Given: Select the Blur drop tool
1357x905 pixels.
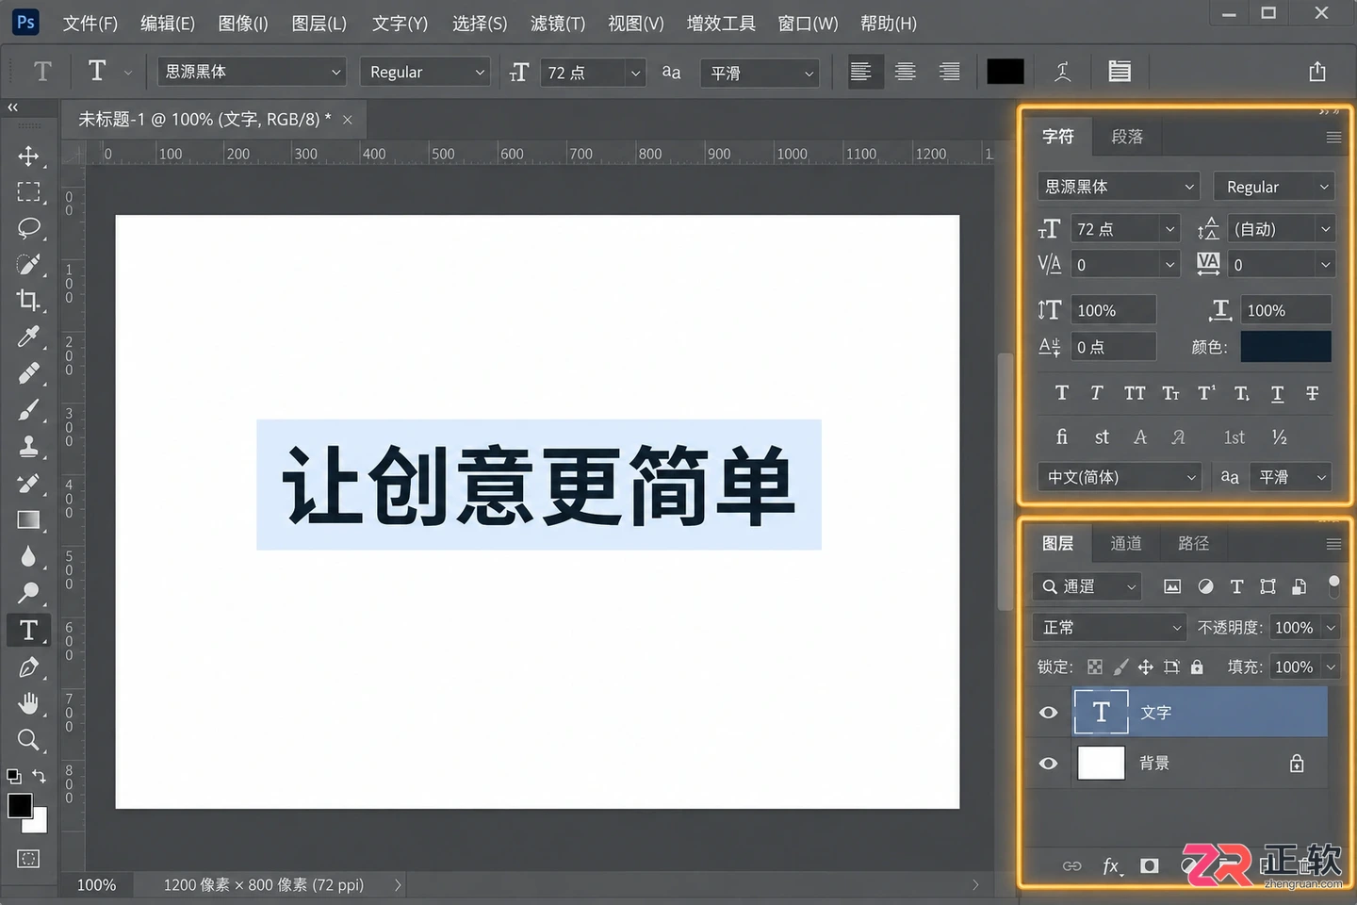Looking at the screenshot, I should tap(28, 556).
